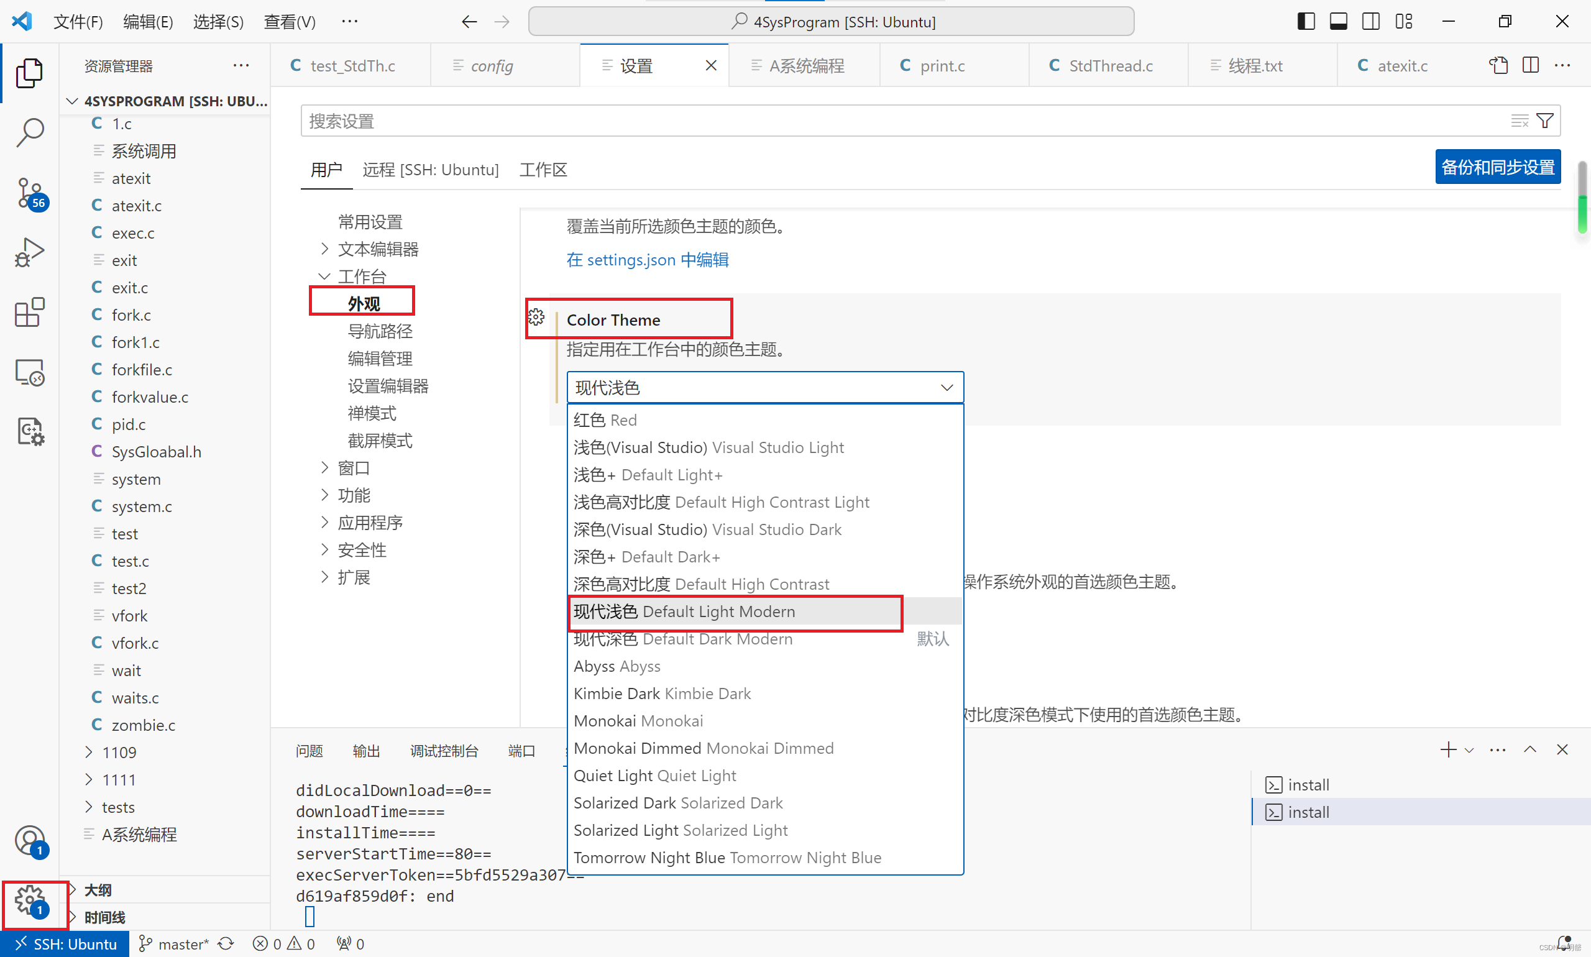
Task: Open Run and Debug view
Action: click(30, 252)
